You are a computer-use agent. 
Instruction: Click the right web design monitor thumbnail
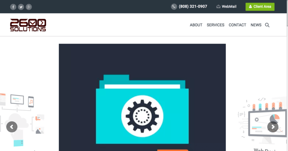pyautogui.click(x=262, y=121)
